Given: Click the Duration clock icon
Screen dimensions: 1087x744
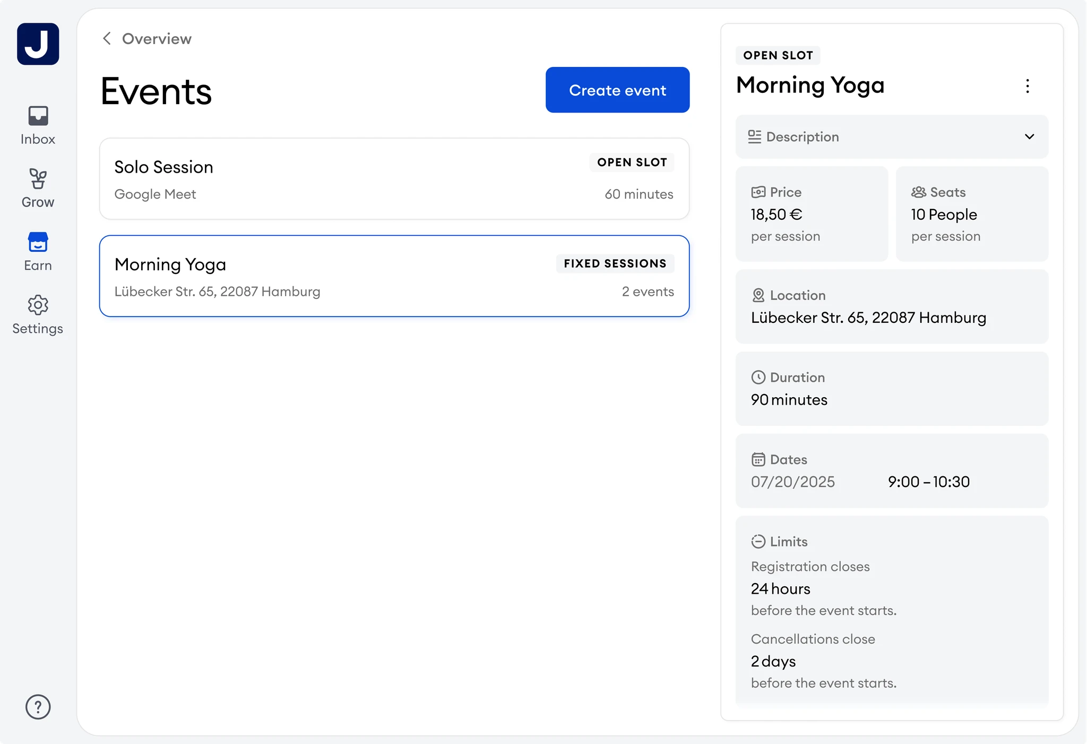Looking at the screenshot, I should [759, 377].
